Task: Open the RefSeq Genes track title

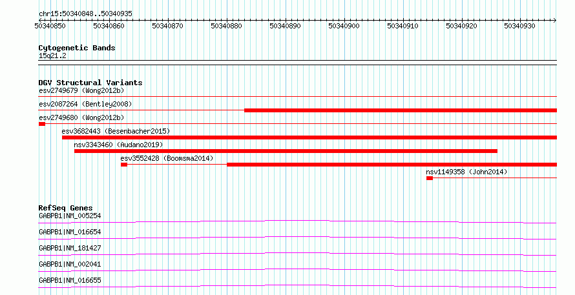Action: point(66,208)
